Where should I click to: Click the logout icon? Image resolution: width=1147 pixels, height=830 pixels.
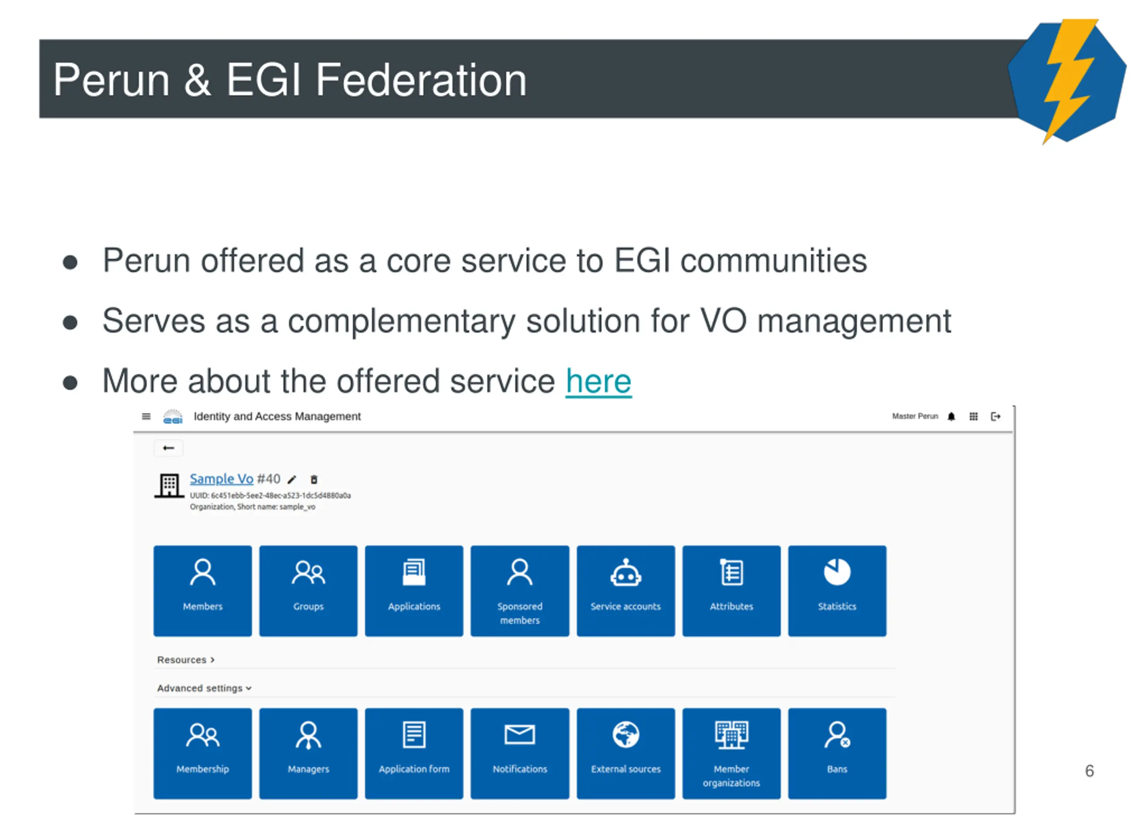[x=996, y=417]
